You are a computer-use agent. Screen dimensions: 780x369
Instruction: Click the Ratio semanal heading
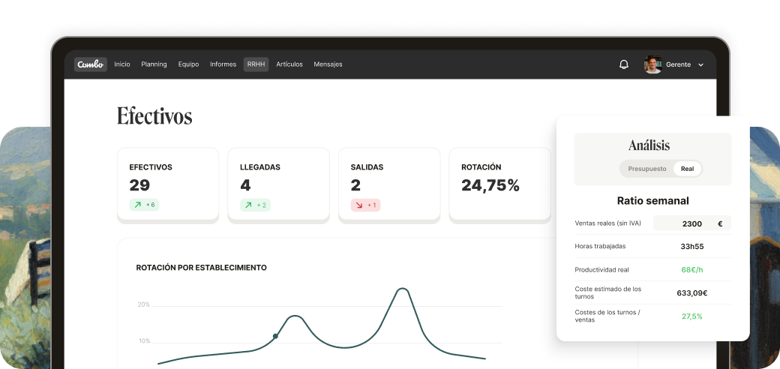[652, 200]
